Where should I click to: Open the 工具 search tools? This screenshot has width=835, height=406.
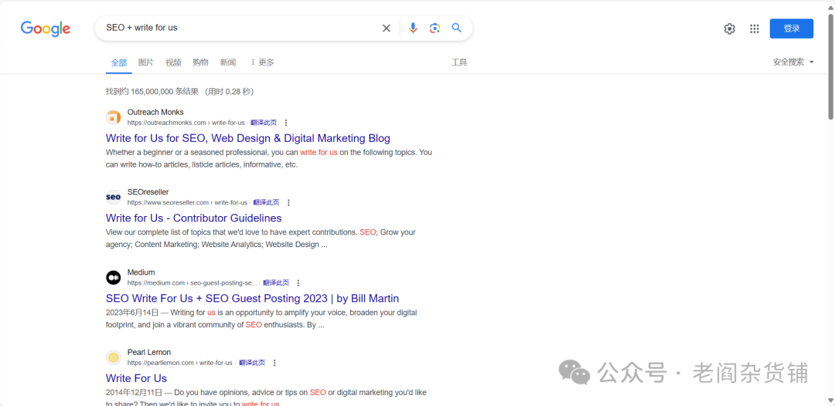459,63
